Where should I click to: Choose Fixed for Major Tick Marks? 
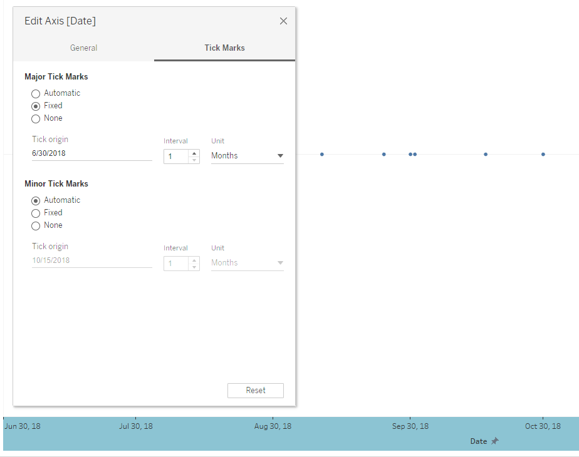tap(36, 106)
